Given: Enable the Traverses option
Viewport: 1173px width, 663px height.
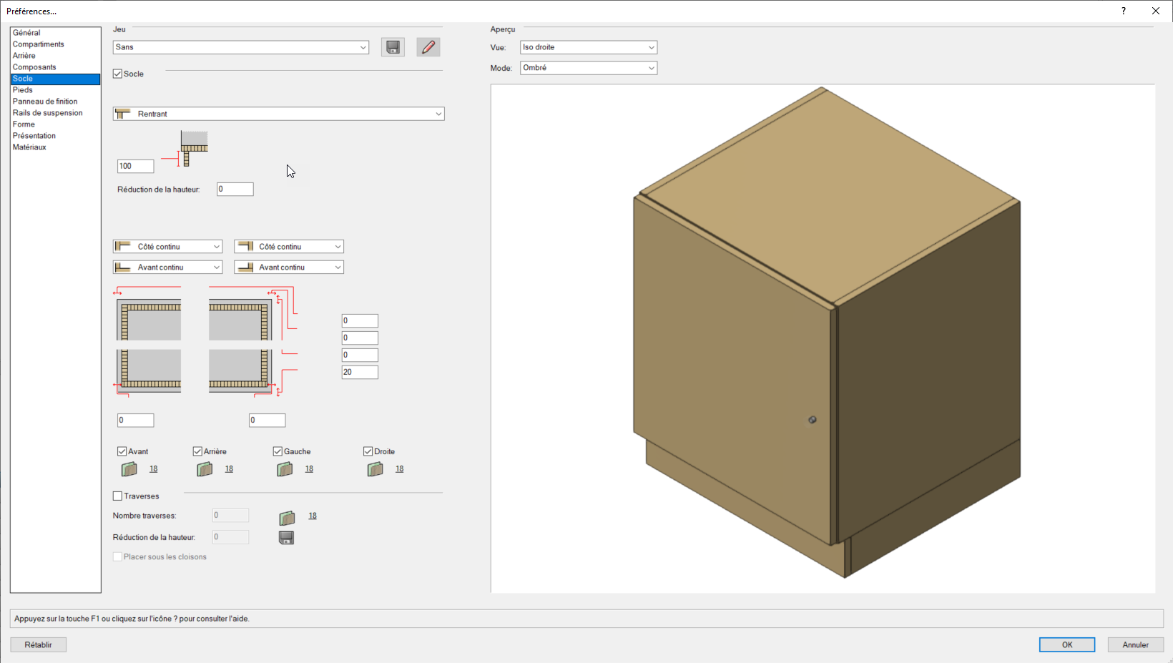Looking at the screenshot, I should [x=117, y=495].
